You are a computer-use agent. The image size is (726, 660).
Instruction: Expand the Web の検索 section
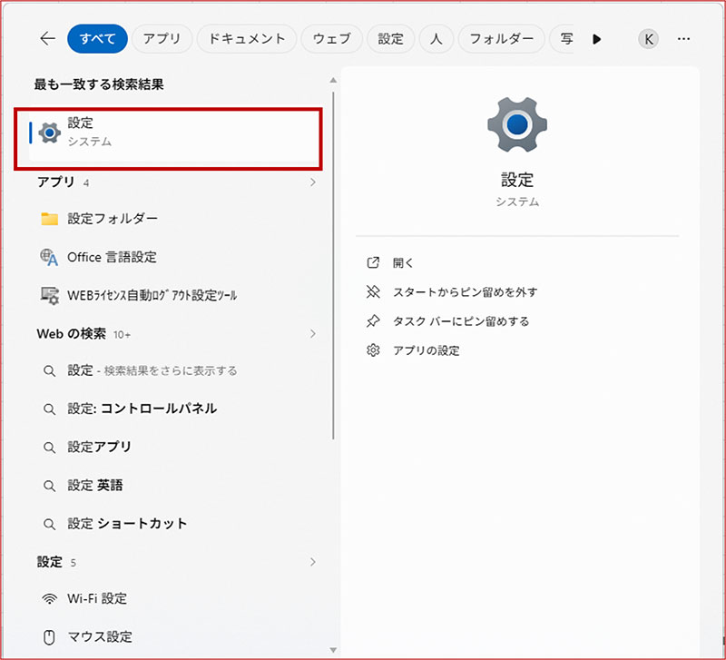coord(313,332)
